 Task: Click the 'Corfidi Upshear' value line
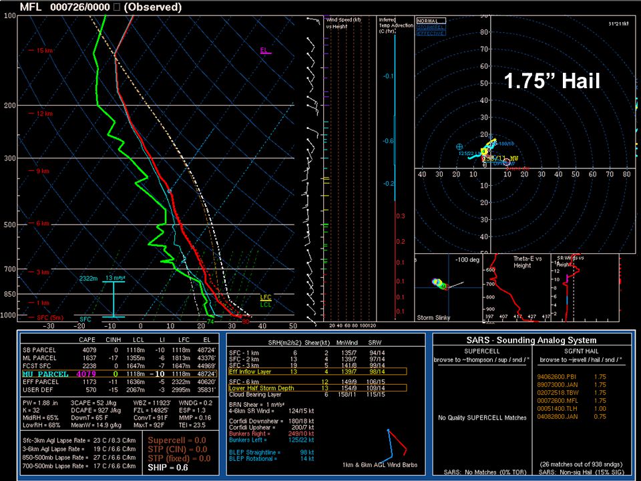[272, 428]
